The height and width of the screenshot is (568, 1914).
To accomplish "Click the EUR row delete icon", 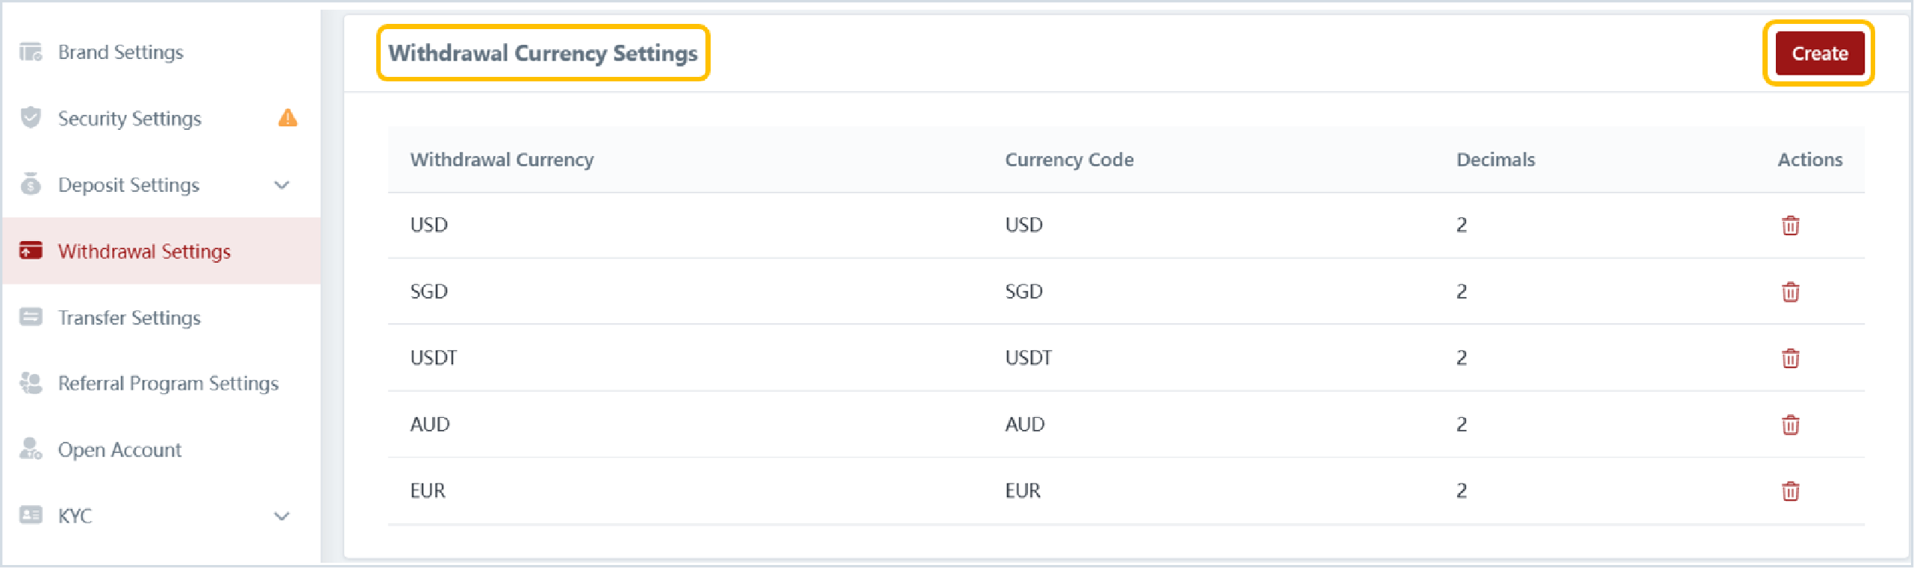I will click(1790, 491).
